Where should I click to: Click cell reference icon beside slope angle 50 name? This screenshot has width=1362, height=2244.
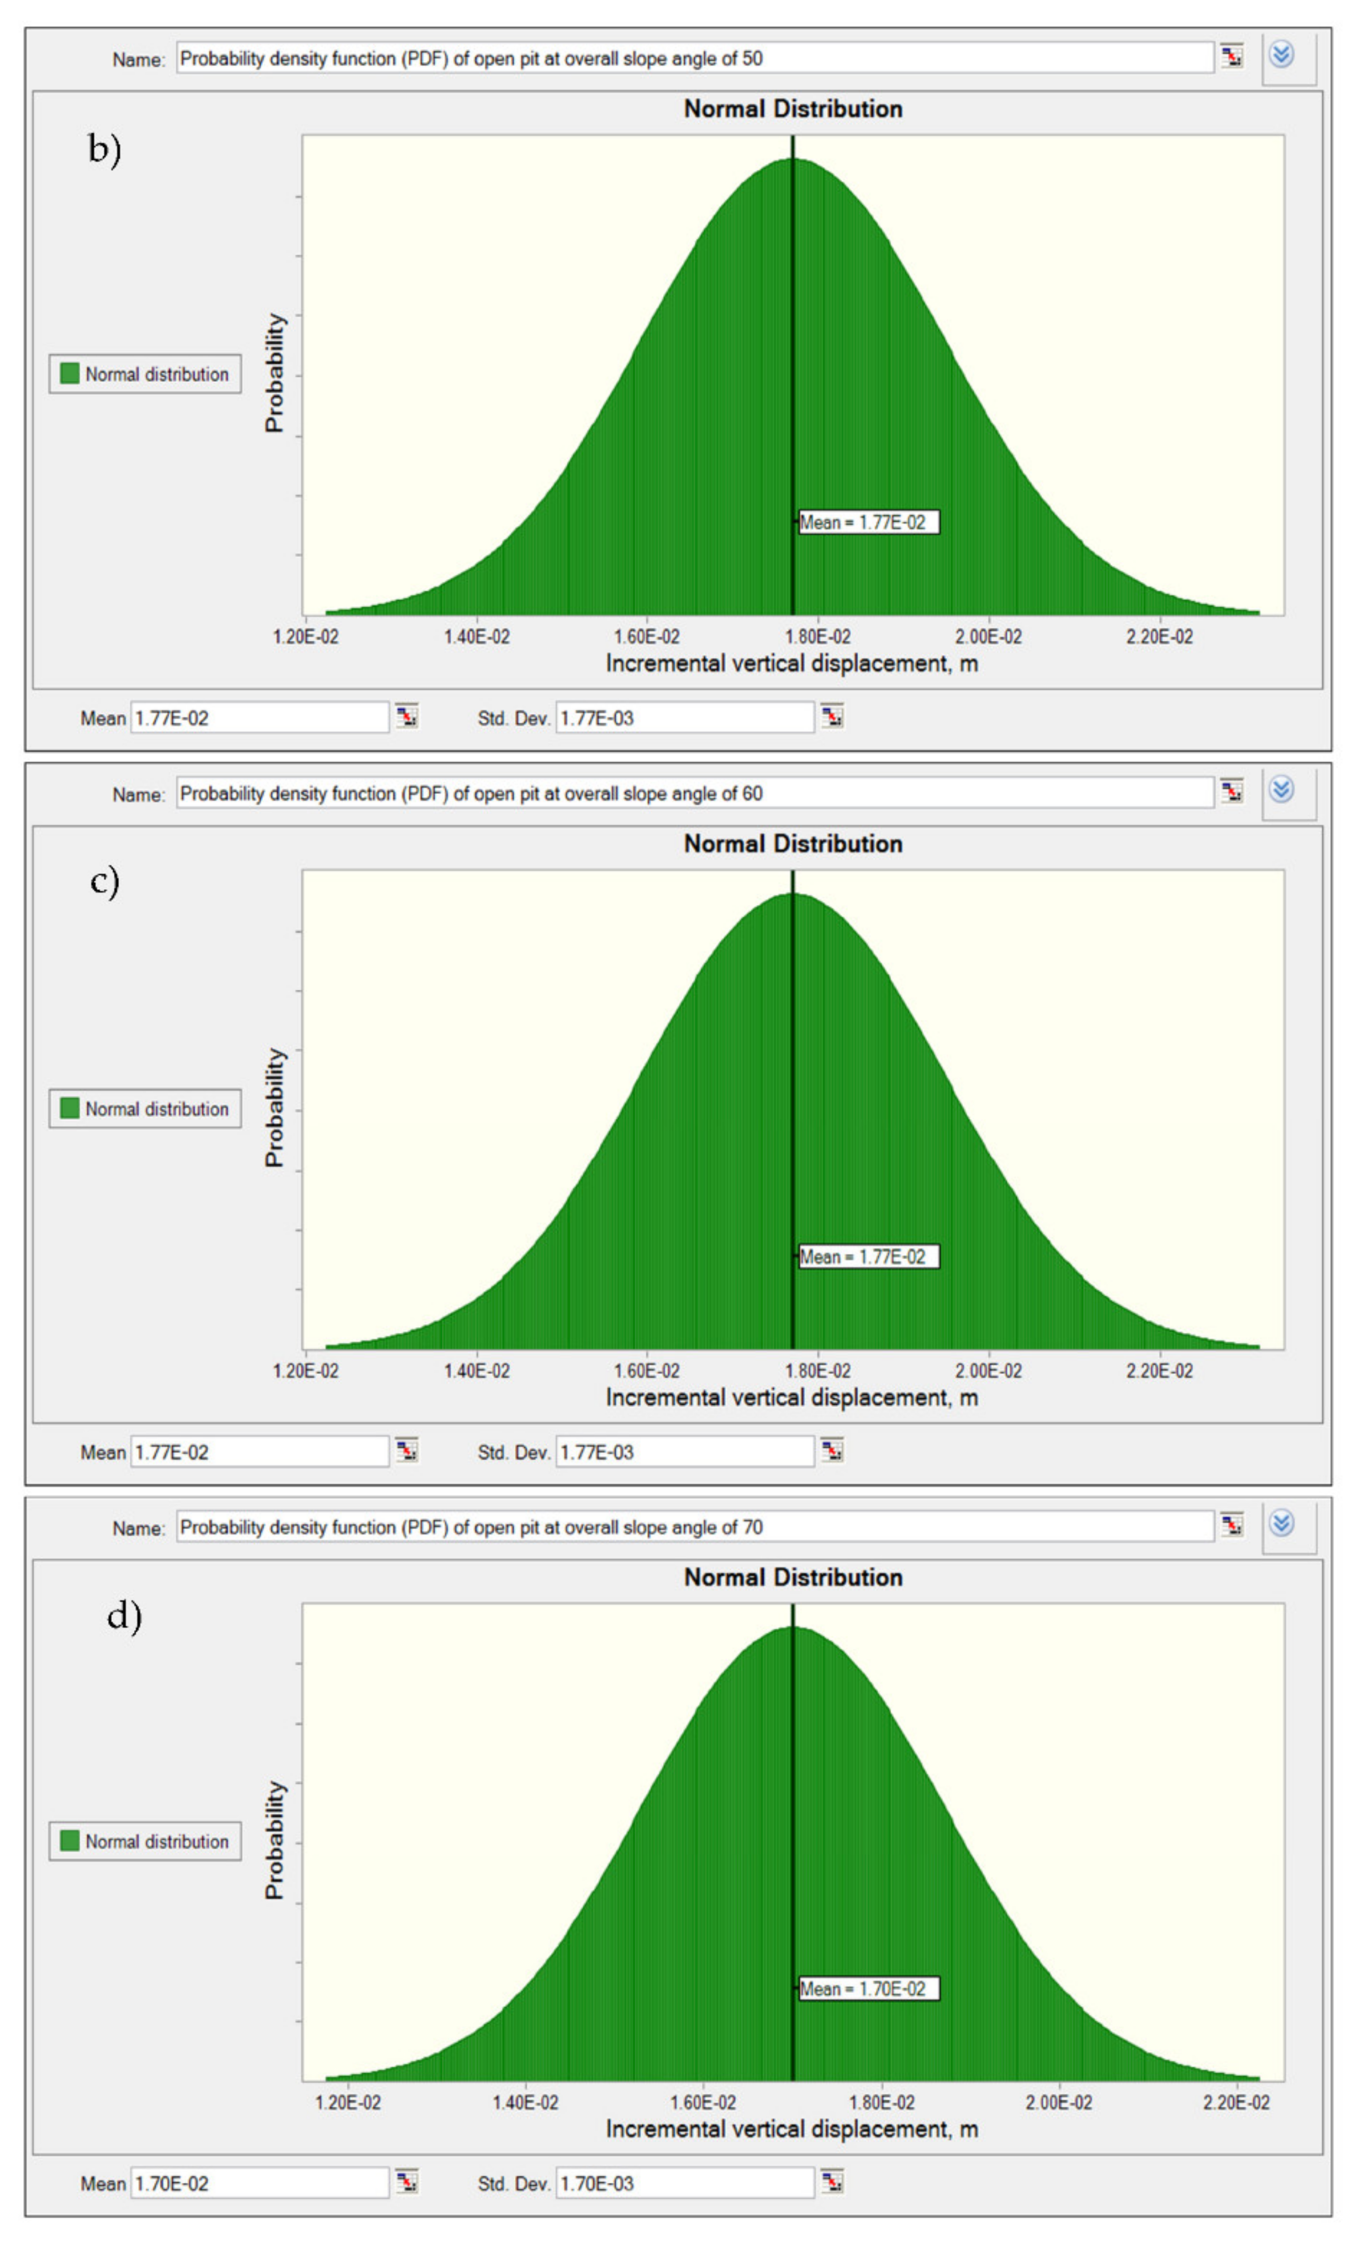click(1232, 56)
